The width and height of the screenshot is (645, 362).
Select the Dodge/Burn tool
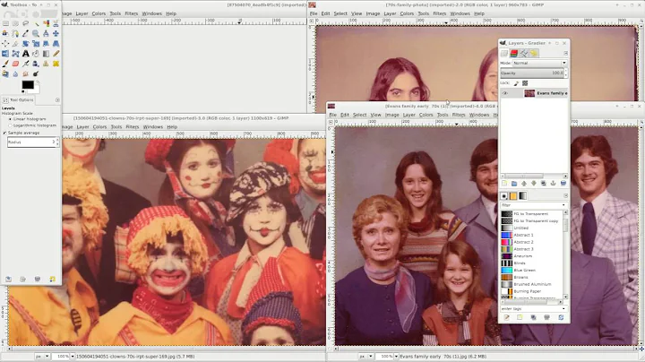[x=36, y=74]
